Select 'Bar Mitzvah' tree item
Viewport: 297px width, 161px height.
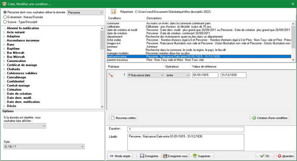(x=16, y=53)
